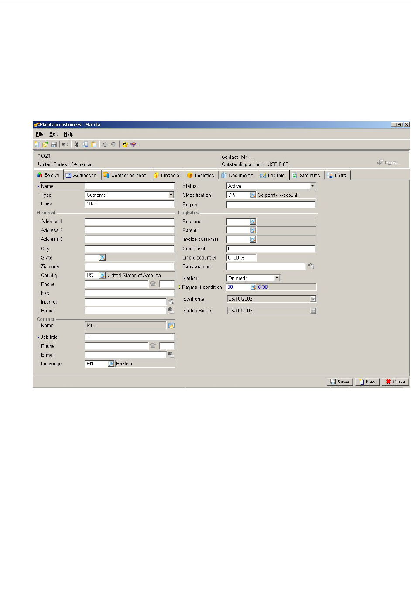Screen dimensions: 411x608
Task: Expand the Type dropdown showing Customer
Action: pyautogui.click(x=171, y=195)
